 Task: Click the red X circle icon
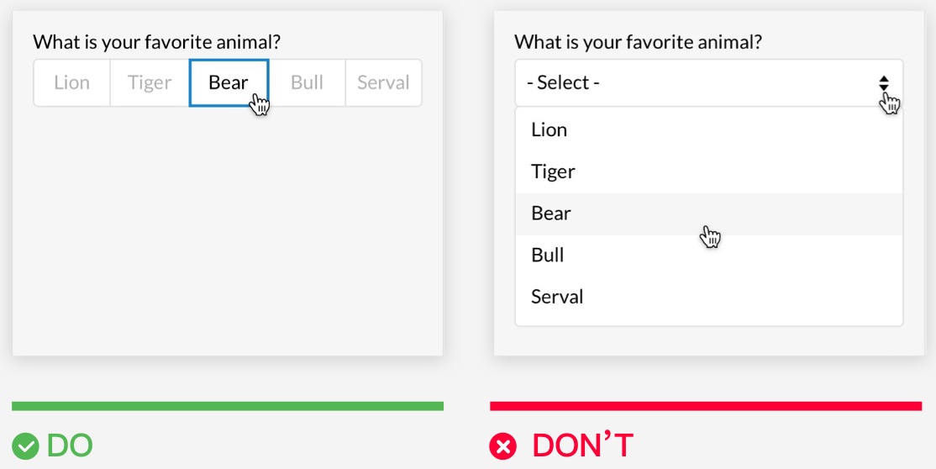[x=502, y=445]
